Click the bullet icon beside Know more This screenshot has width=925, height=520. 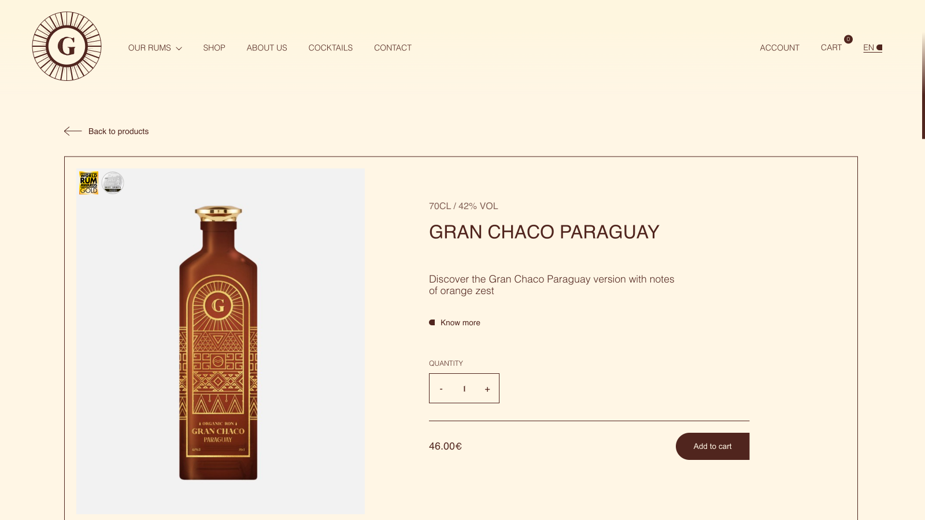click(432, 322)
